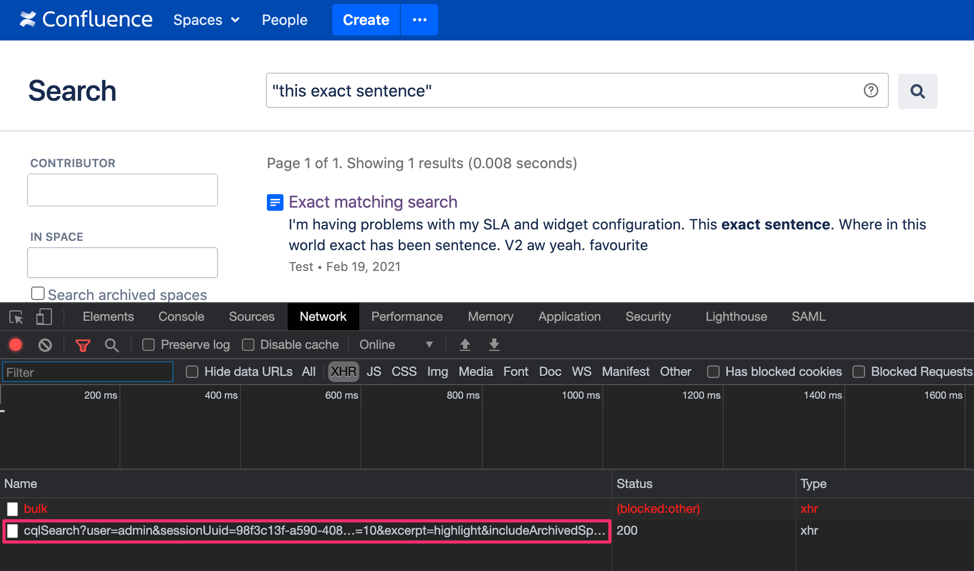The width and height of the screenshot is (974, 571).
Task: Select the Font request type filter
Action: pos(516,372)
